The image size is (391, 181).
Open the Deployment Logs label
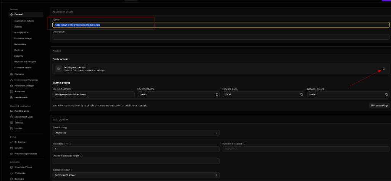23,117
